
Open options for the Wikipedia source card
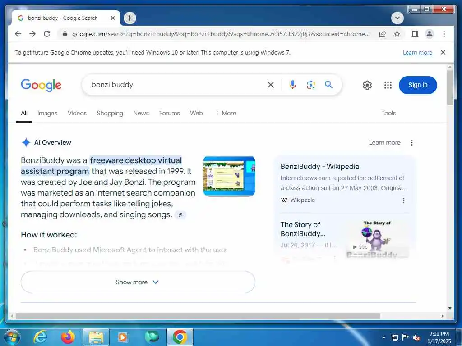403,200
